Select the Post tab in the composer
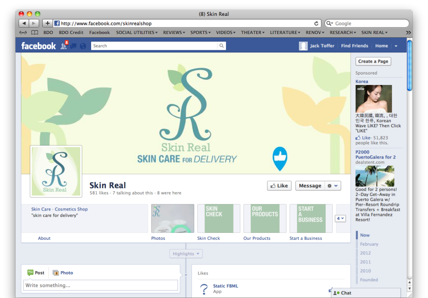 pyautogui.click(x=36, y=272)
